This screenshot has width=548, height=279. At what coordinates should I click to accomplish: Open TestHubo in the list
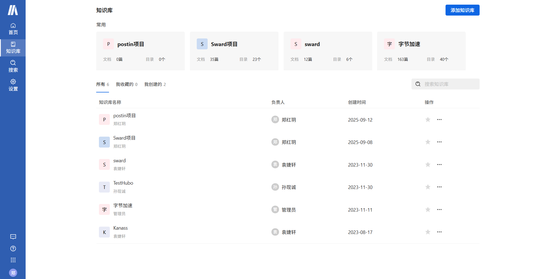point(123,183)
